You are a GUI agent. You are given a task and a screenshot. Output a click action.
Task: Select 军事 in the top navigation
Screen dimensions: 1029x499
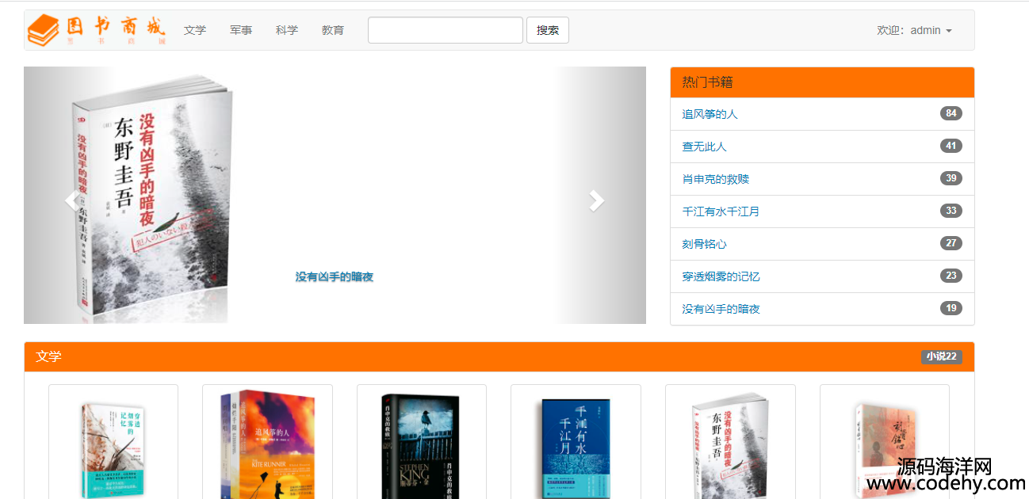coord(241,30)
